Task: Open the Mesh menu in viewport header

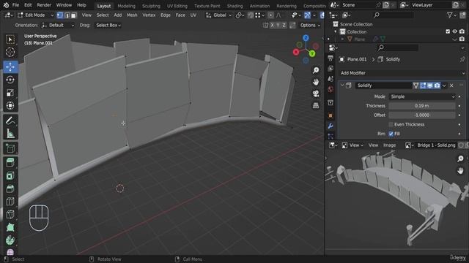Action: pyautogui.click(x=132, y=15)
